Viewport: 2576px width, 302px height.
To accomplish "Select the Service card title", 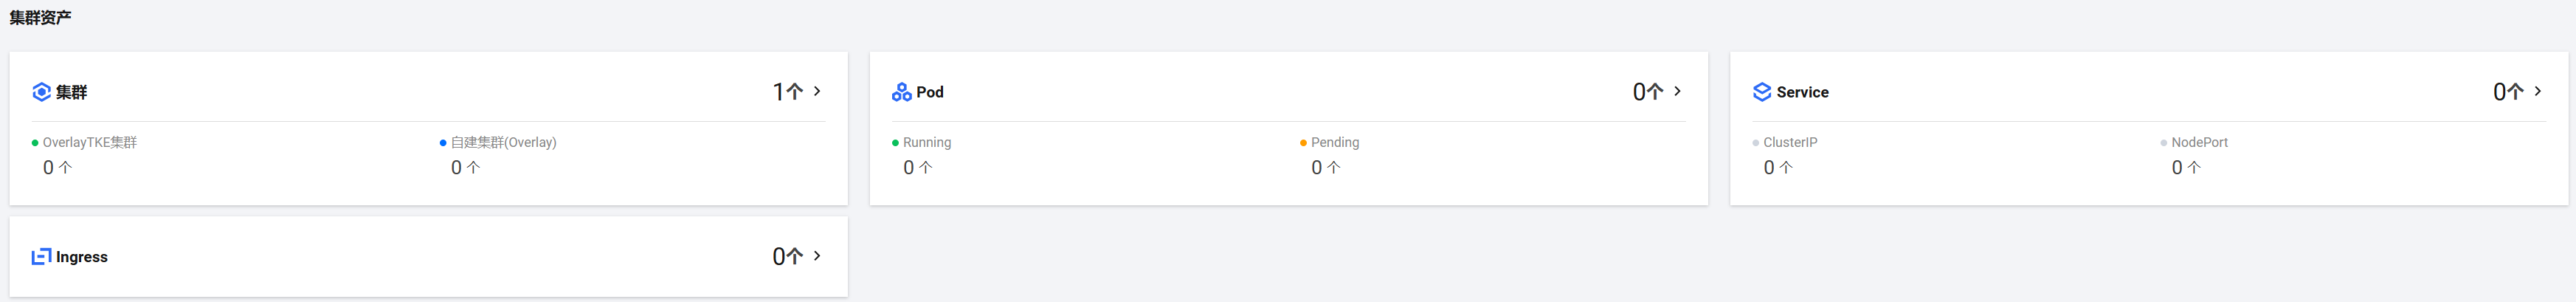I will [1802, 92].
